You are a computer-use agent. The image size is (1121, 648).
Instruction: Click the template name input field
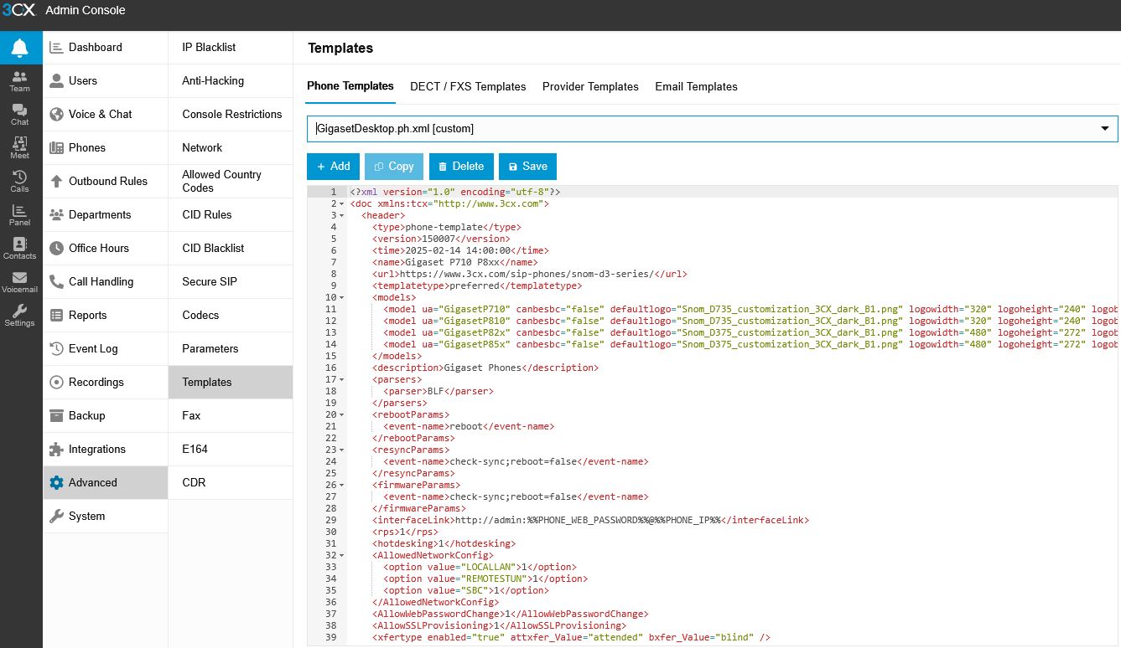coord(712,129)
